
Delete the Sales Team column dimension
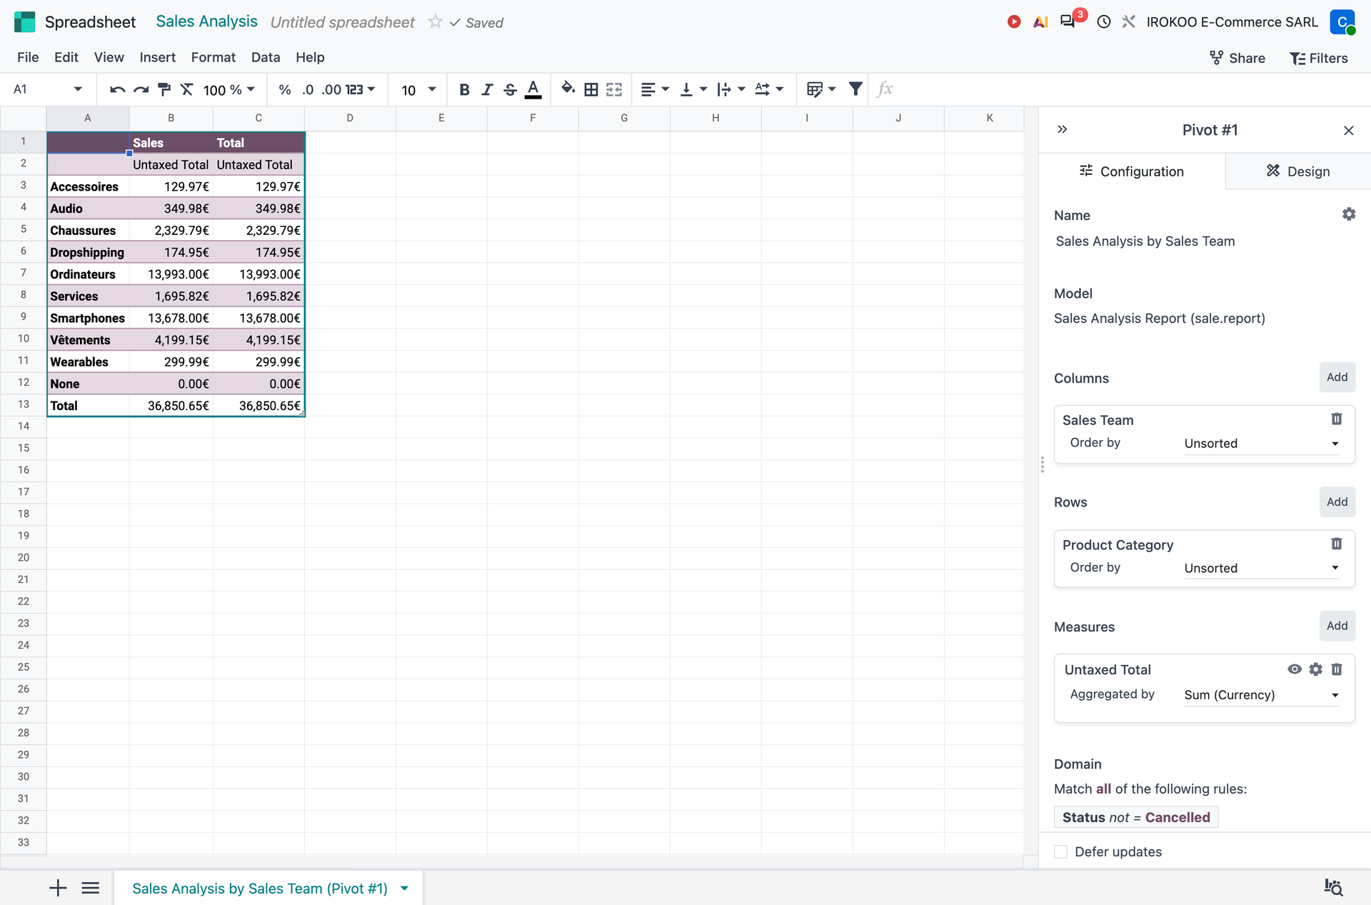point(1337,419)
